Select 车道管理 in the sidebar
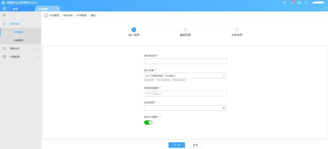The image size is (328, 149). coord(18,40)
